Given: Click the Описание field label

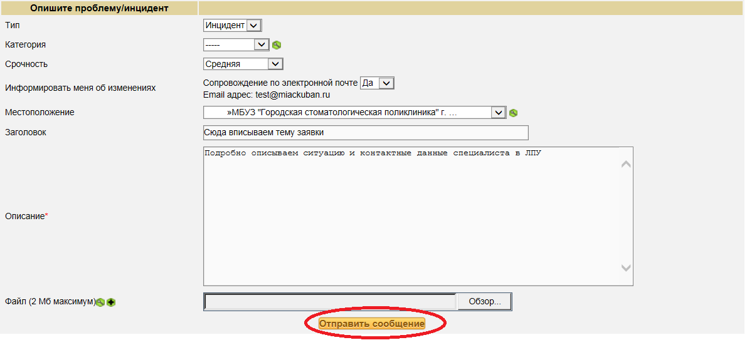Looking at the screenshot, I should 25,216.
